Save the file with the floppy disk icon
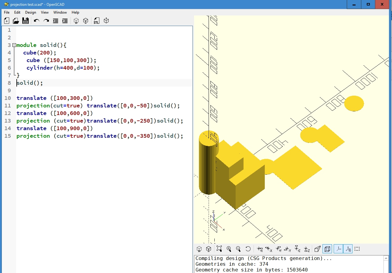 coord(25,21)
